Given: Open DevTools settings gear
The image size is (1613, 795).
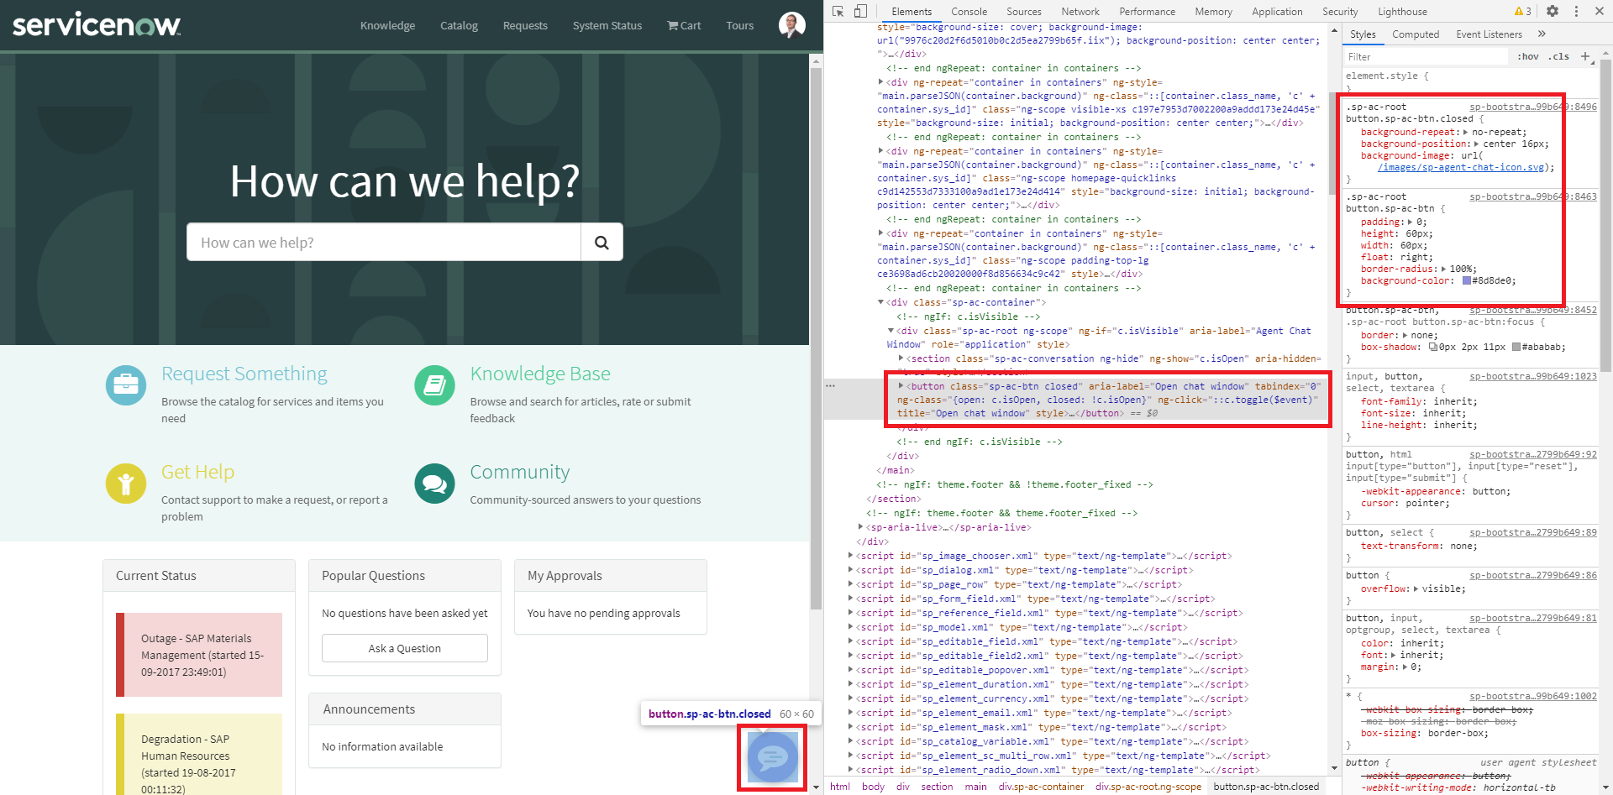Looking at the screenshot, I should [x=1553, y=11].
